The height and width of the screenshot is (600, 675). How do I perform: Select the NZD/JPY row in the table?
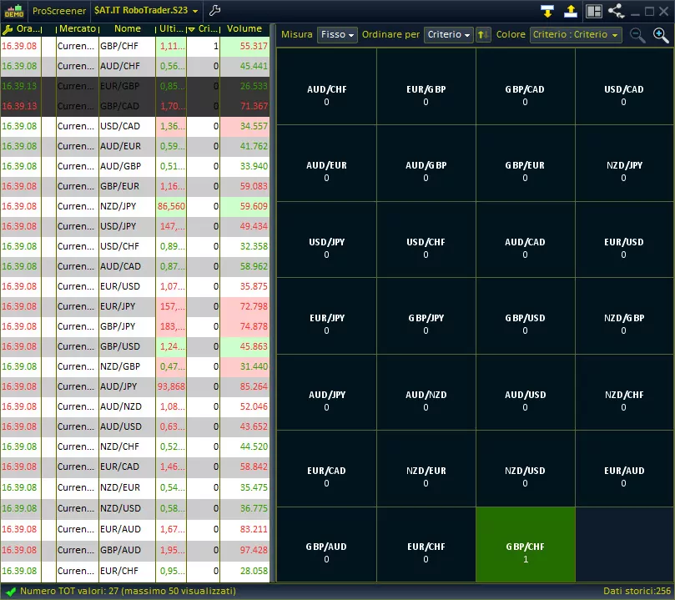tap(127, 206)
